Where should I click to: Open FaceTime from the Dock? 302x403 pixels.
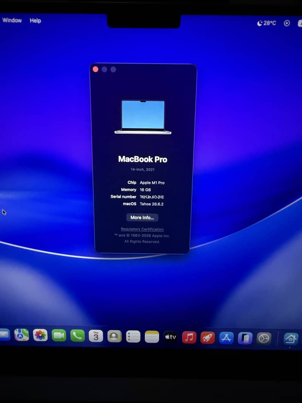coord(59,335)
